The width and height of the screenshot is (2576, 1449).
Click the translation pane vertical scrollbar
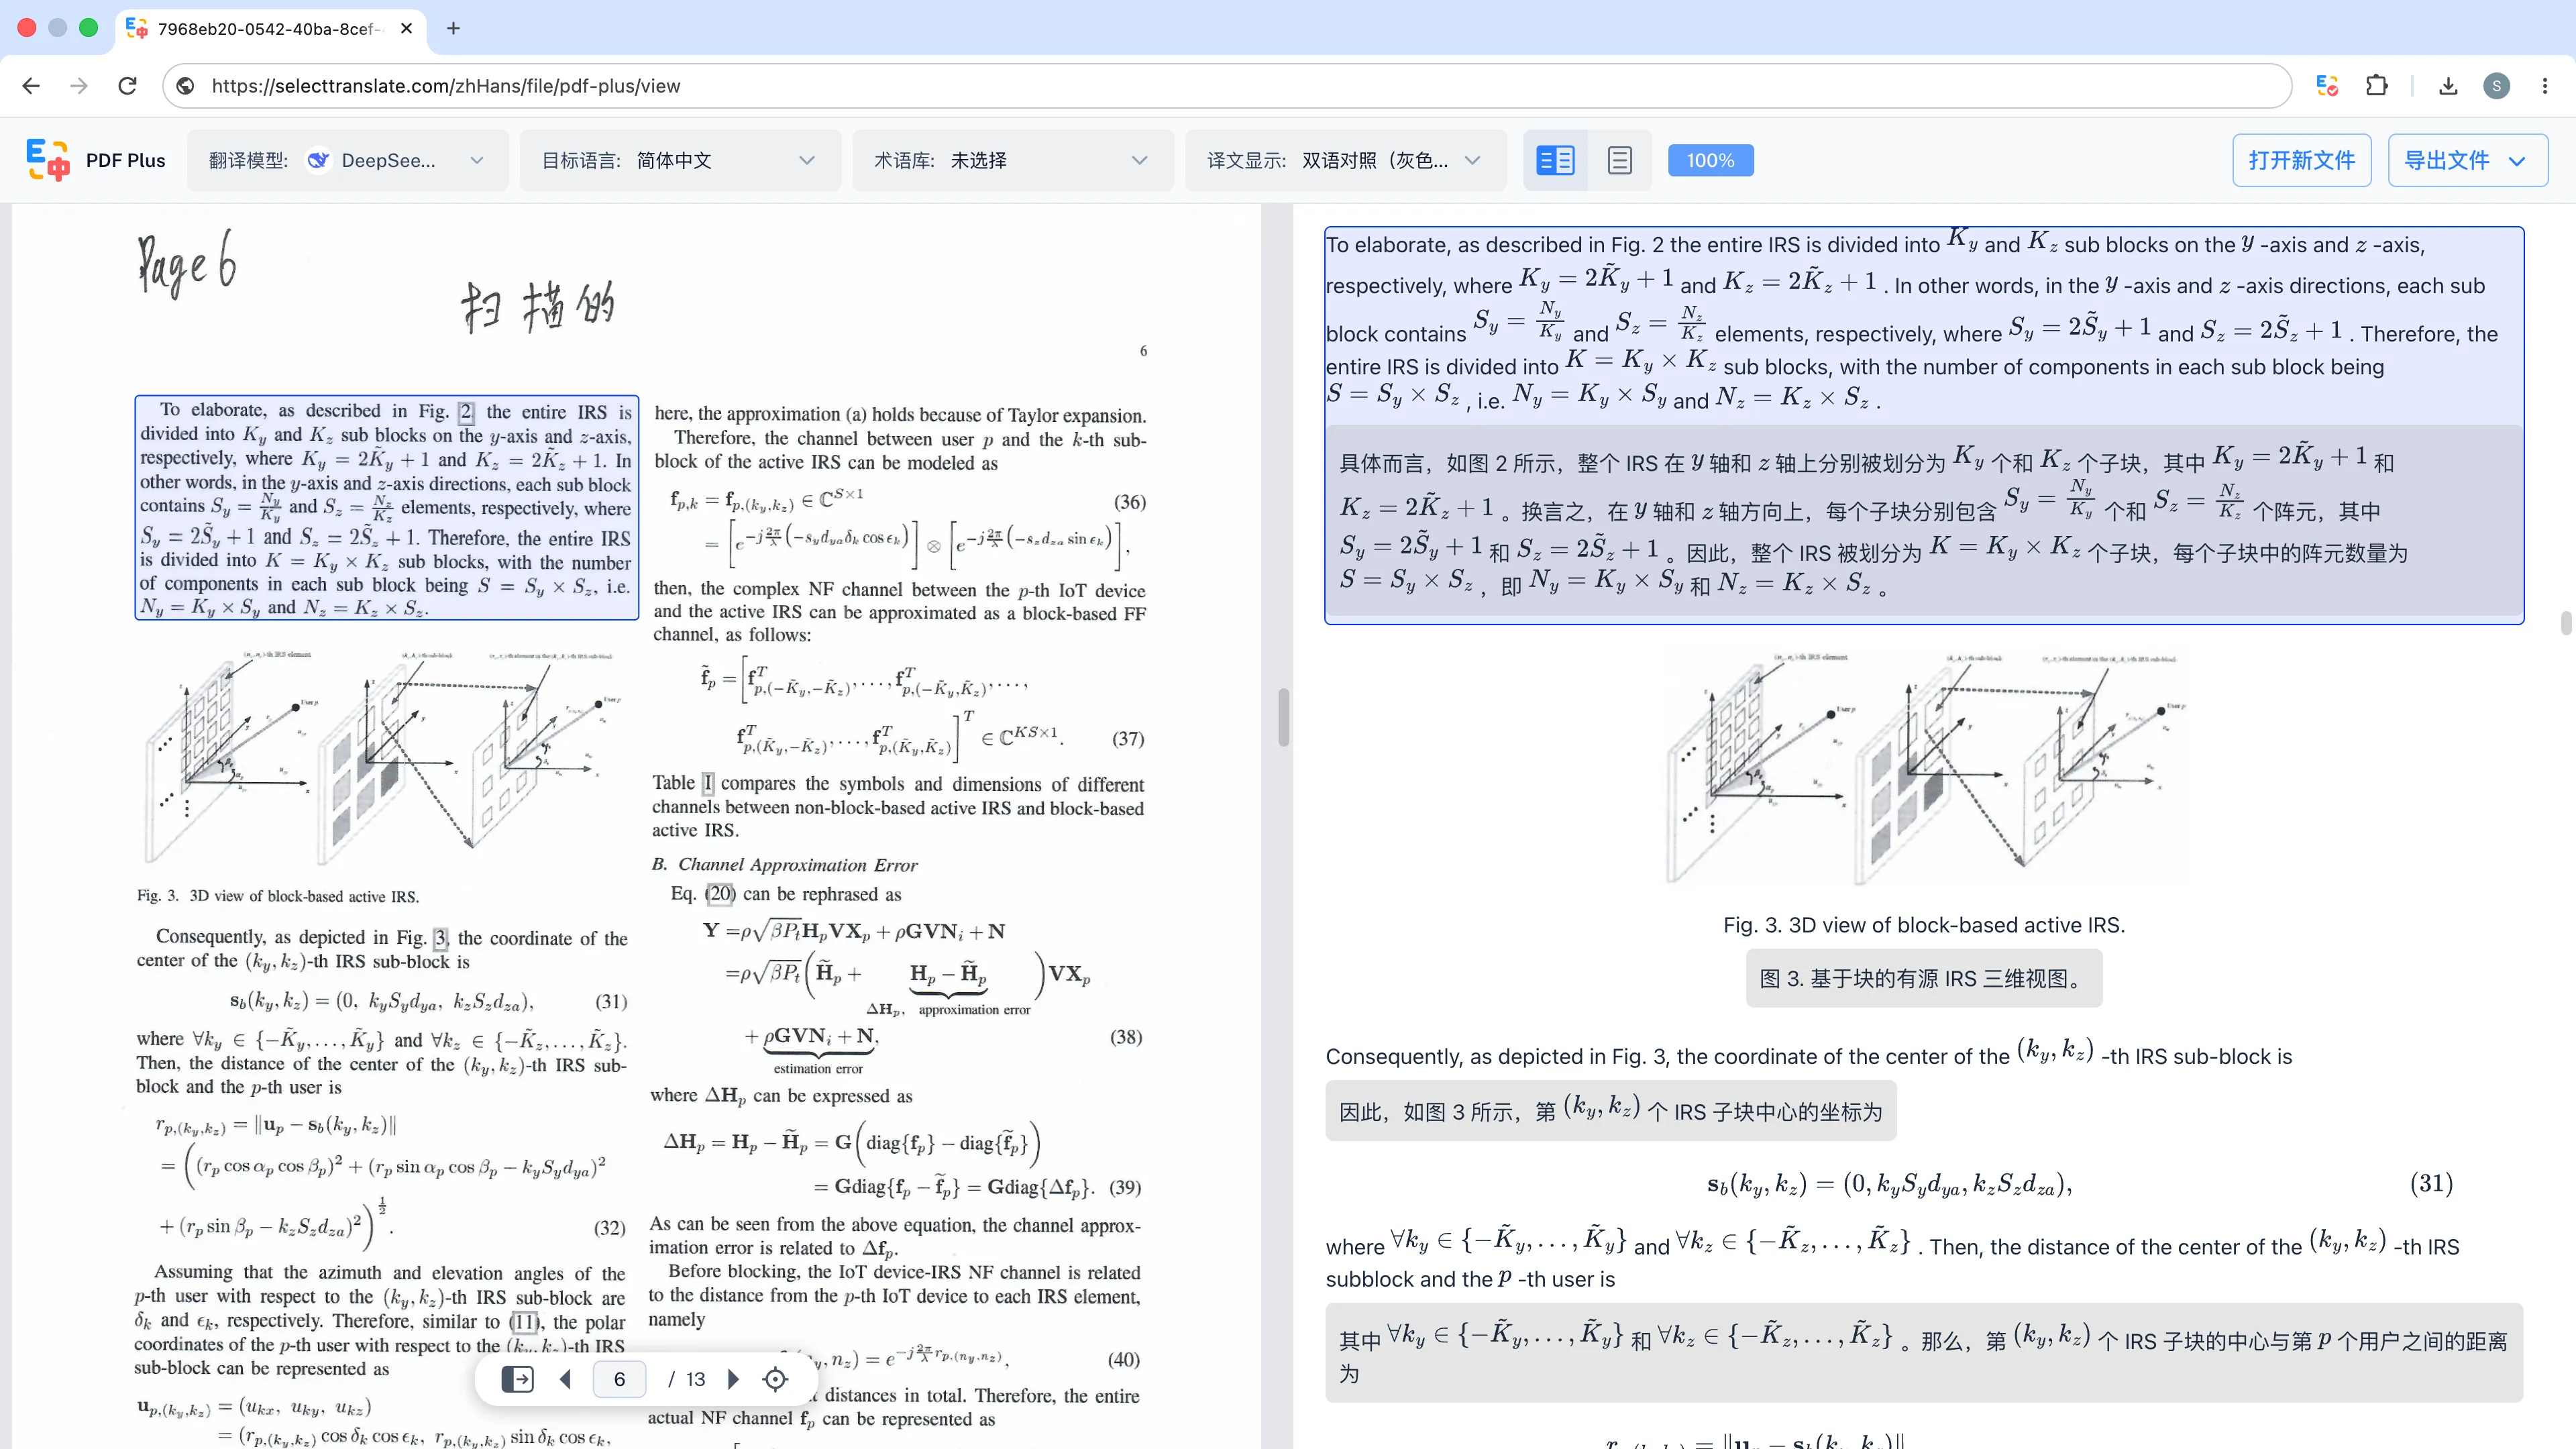click(x=2565, y=623)
